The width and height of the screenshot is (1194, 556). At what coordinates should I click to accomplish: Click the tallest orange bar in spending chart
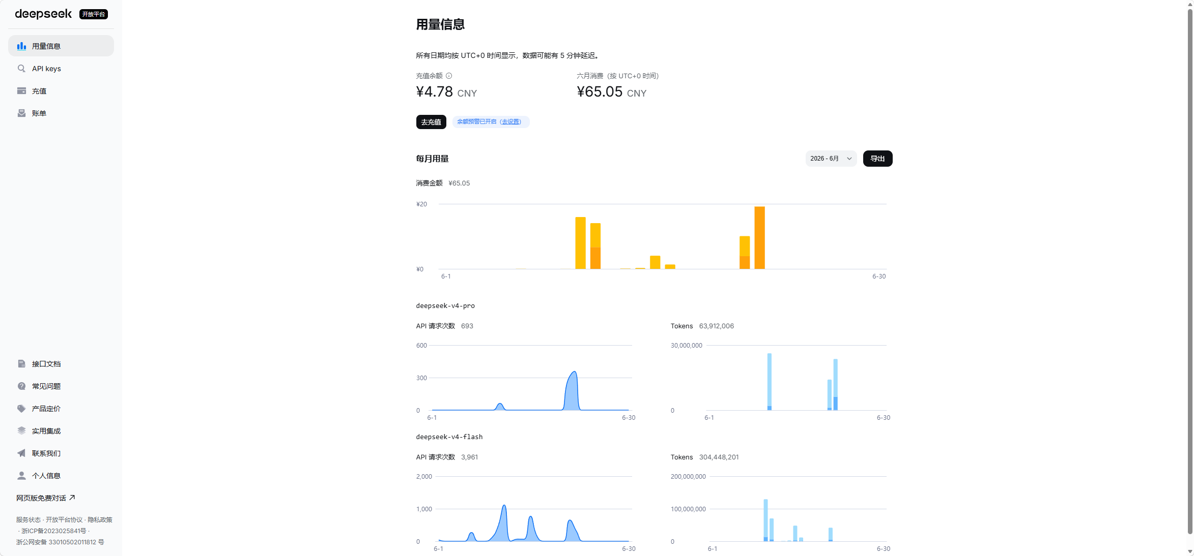click(x=759, y=238)
